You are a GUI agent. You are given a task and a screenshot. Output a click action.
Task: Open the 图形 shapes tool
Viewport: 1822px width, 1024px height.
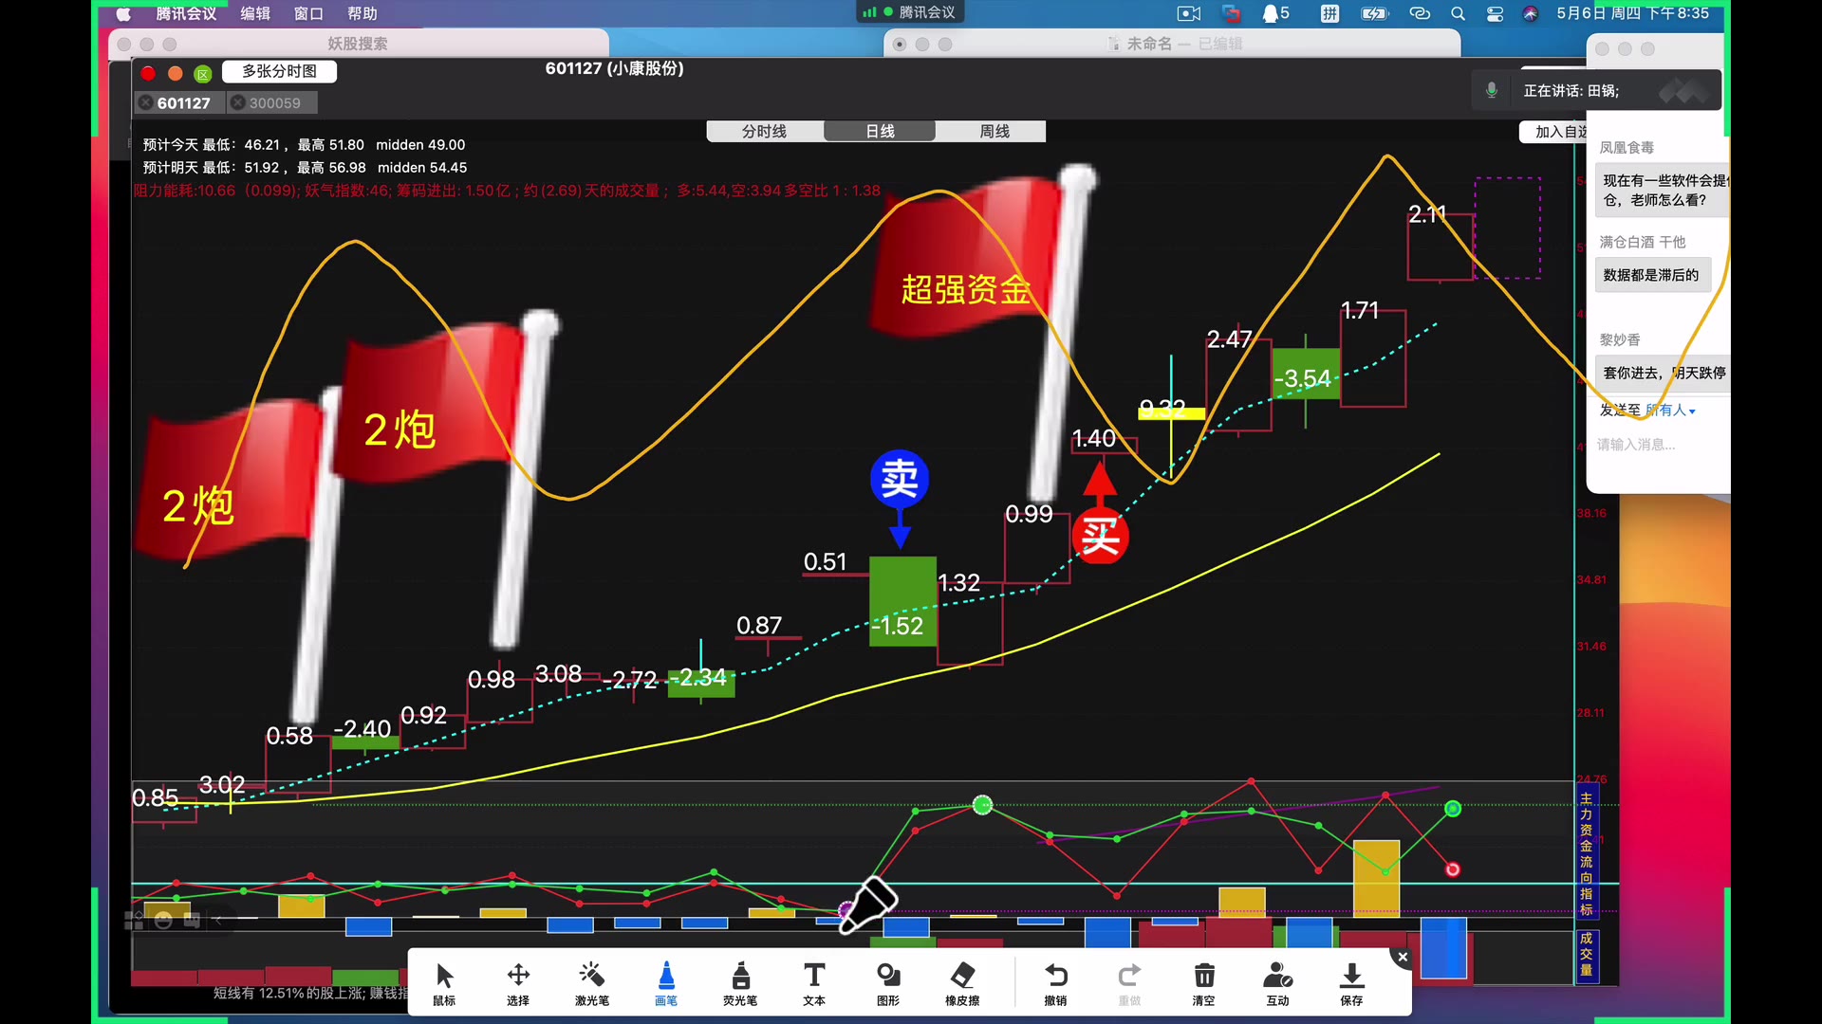[x=888, y=983]
